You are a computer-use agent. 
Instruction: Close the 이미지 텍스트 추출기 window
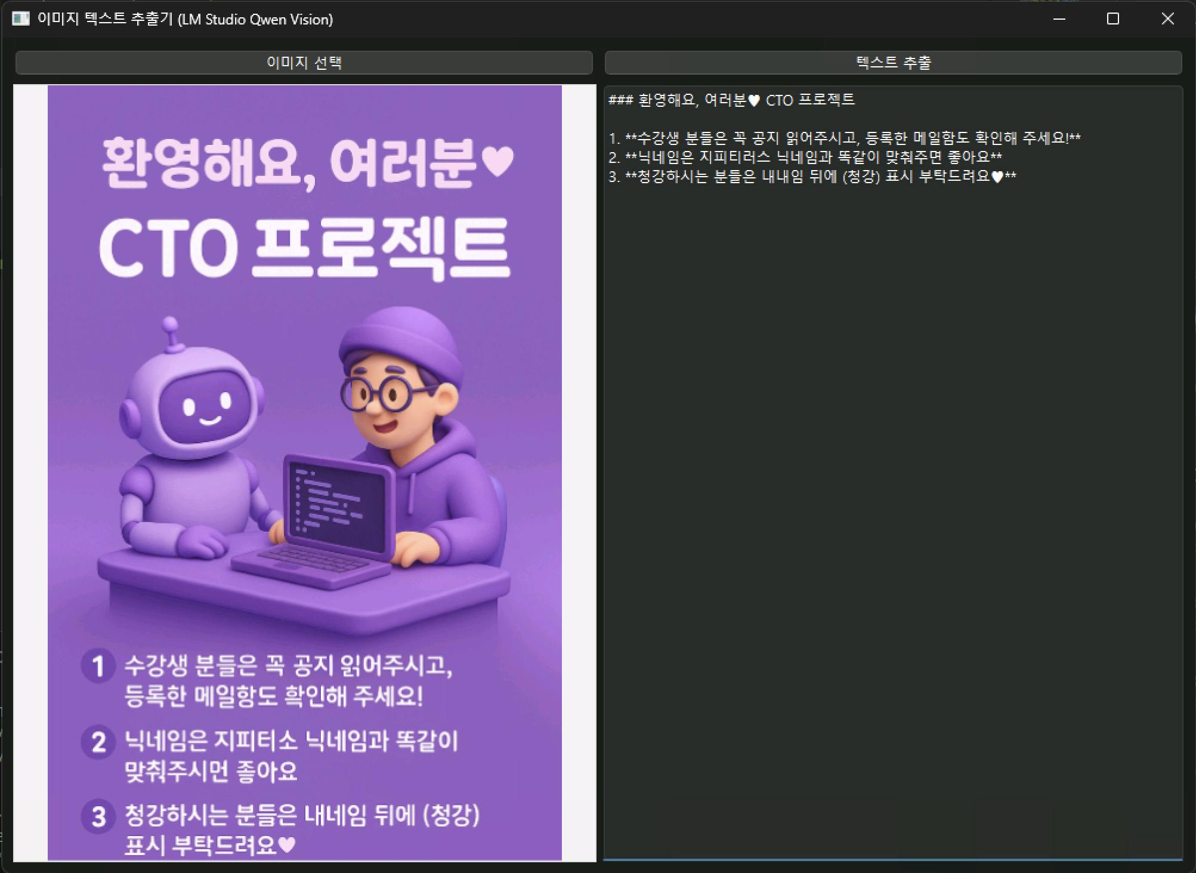[1167, 19]
